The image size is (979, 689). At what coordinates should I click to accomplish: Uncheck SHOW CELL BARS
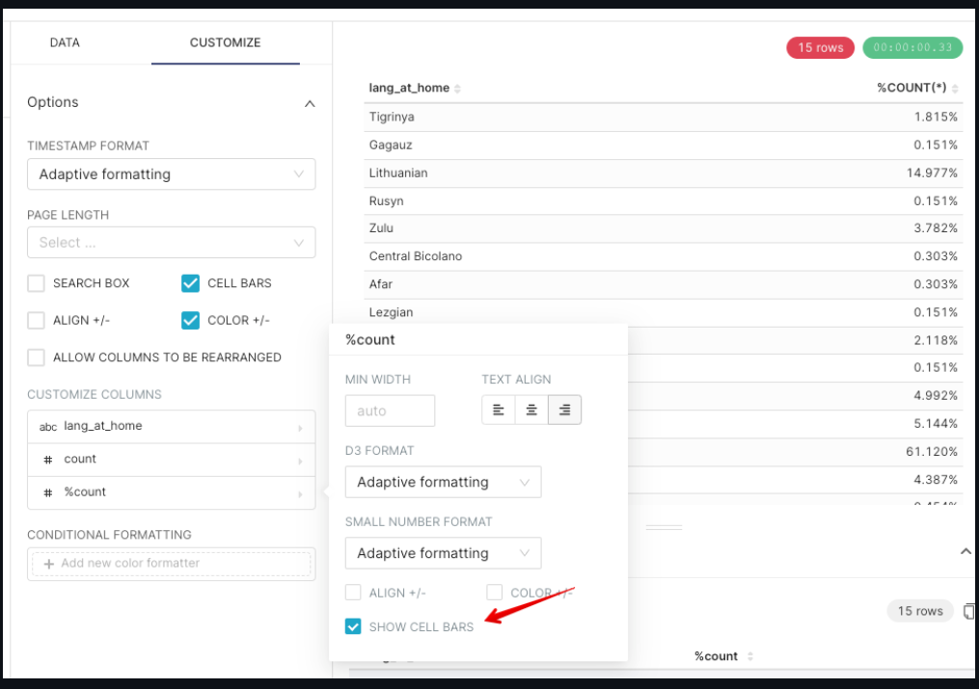click(x=353, y=626)
